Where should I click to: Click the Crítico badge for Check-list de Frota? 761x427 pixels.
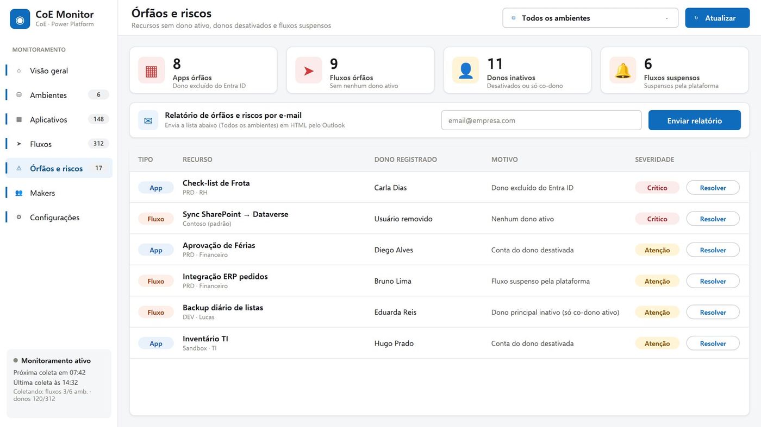click(x=657, y=188)
